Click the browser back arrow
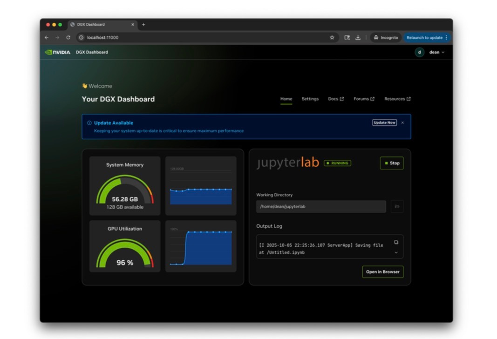This screenshot has height=339, width=497. (47, 37)
